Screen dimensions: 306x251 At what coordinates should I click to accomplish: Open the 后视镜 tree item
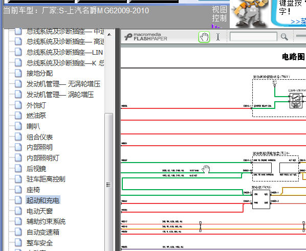(36, 169)
